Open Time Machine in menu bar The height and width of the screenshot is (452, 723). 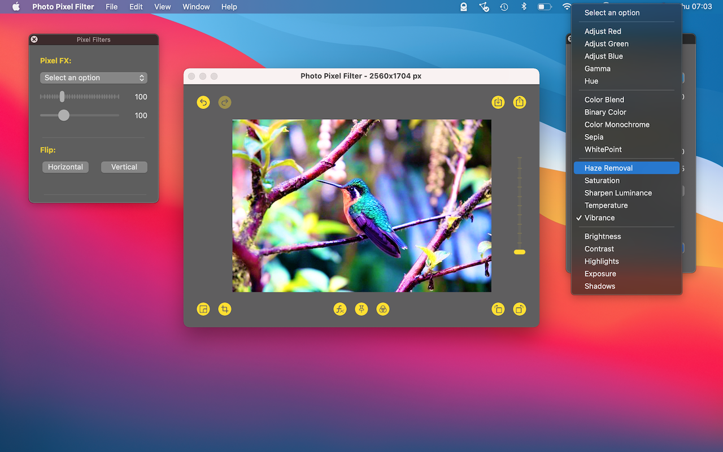coord(504,7)
